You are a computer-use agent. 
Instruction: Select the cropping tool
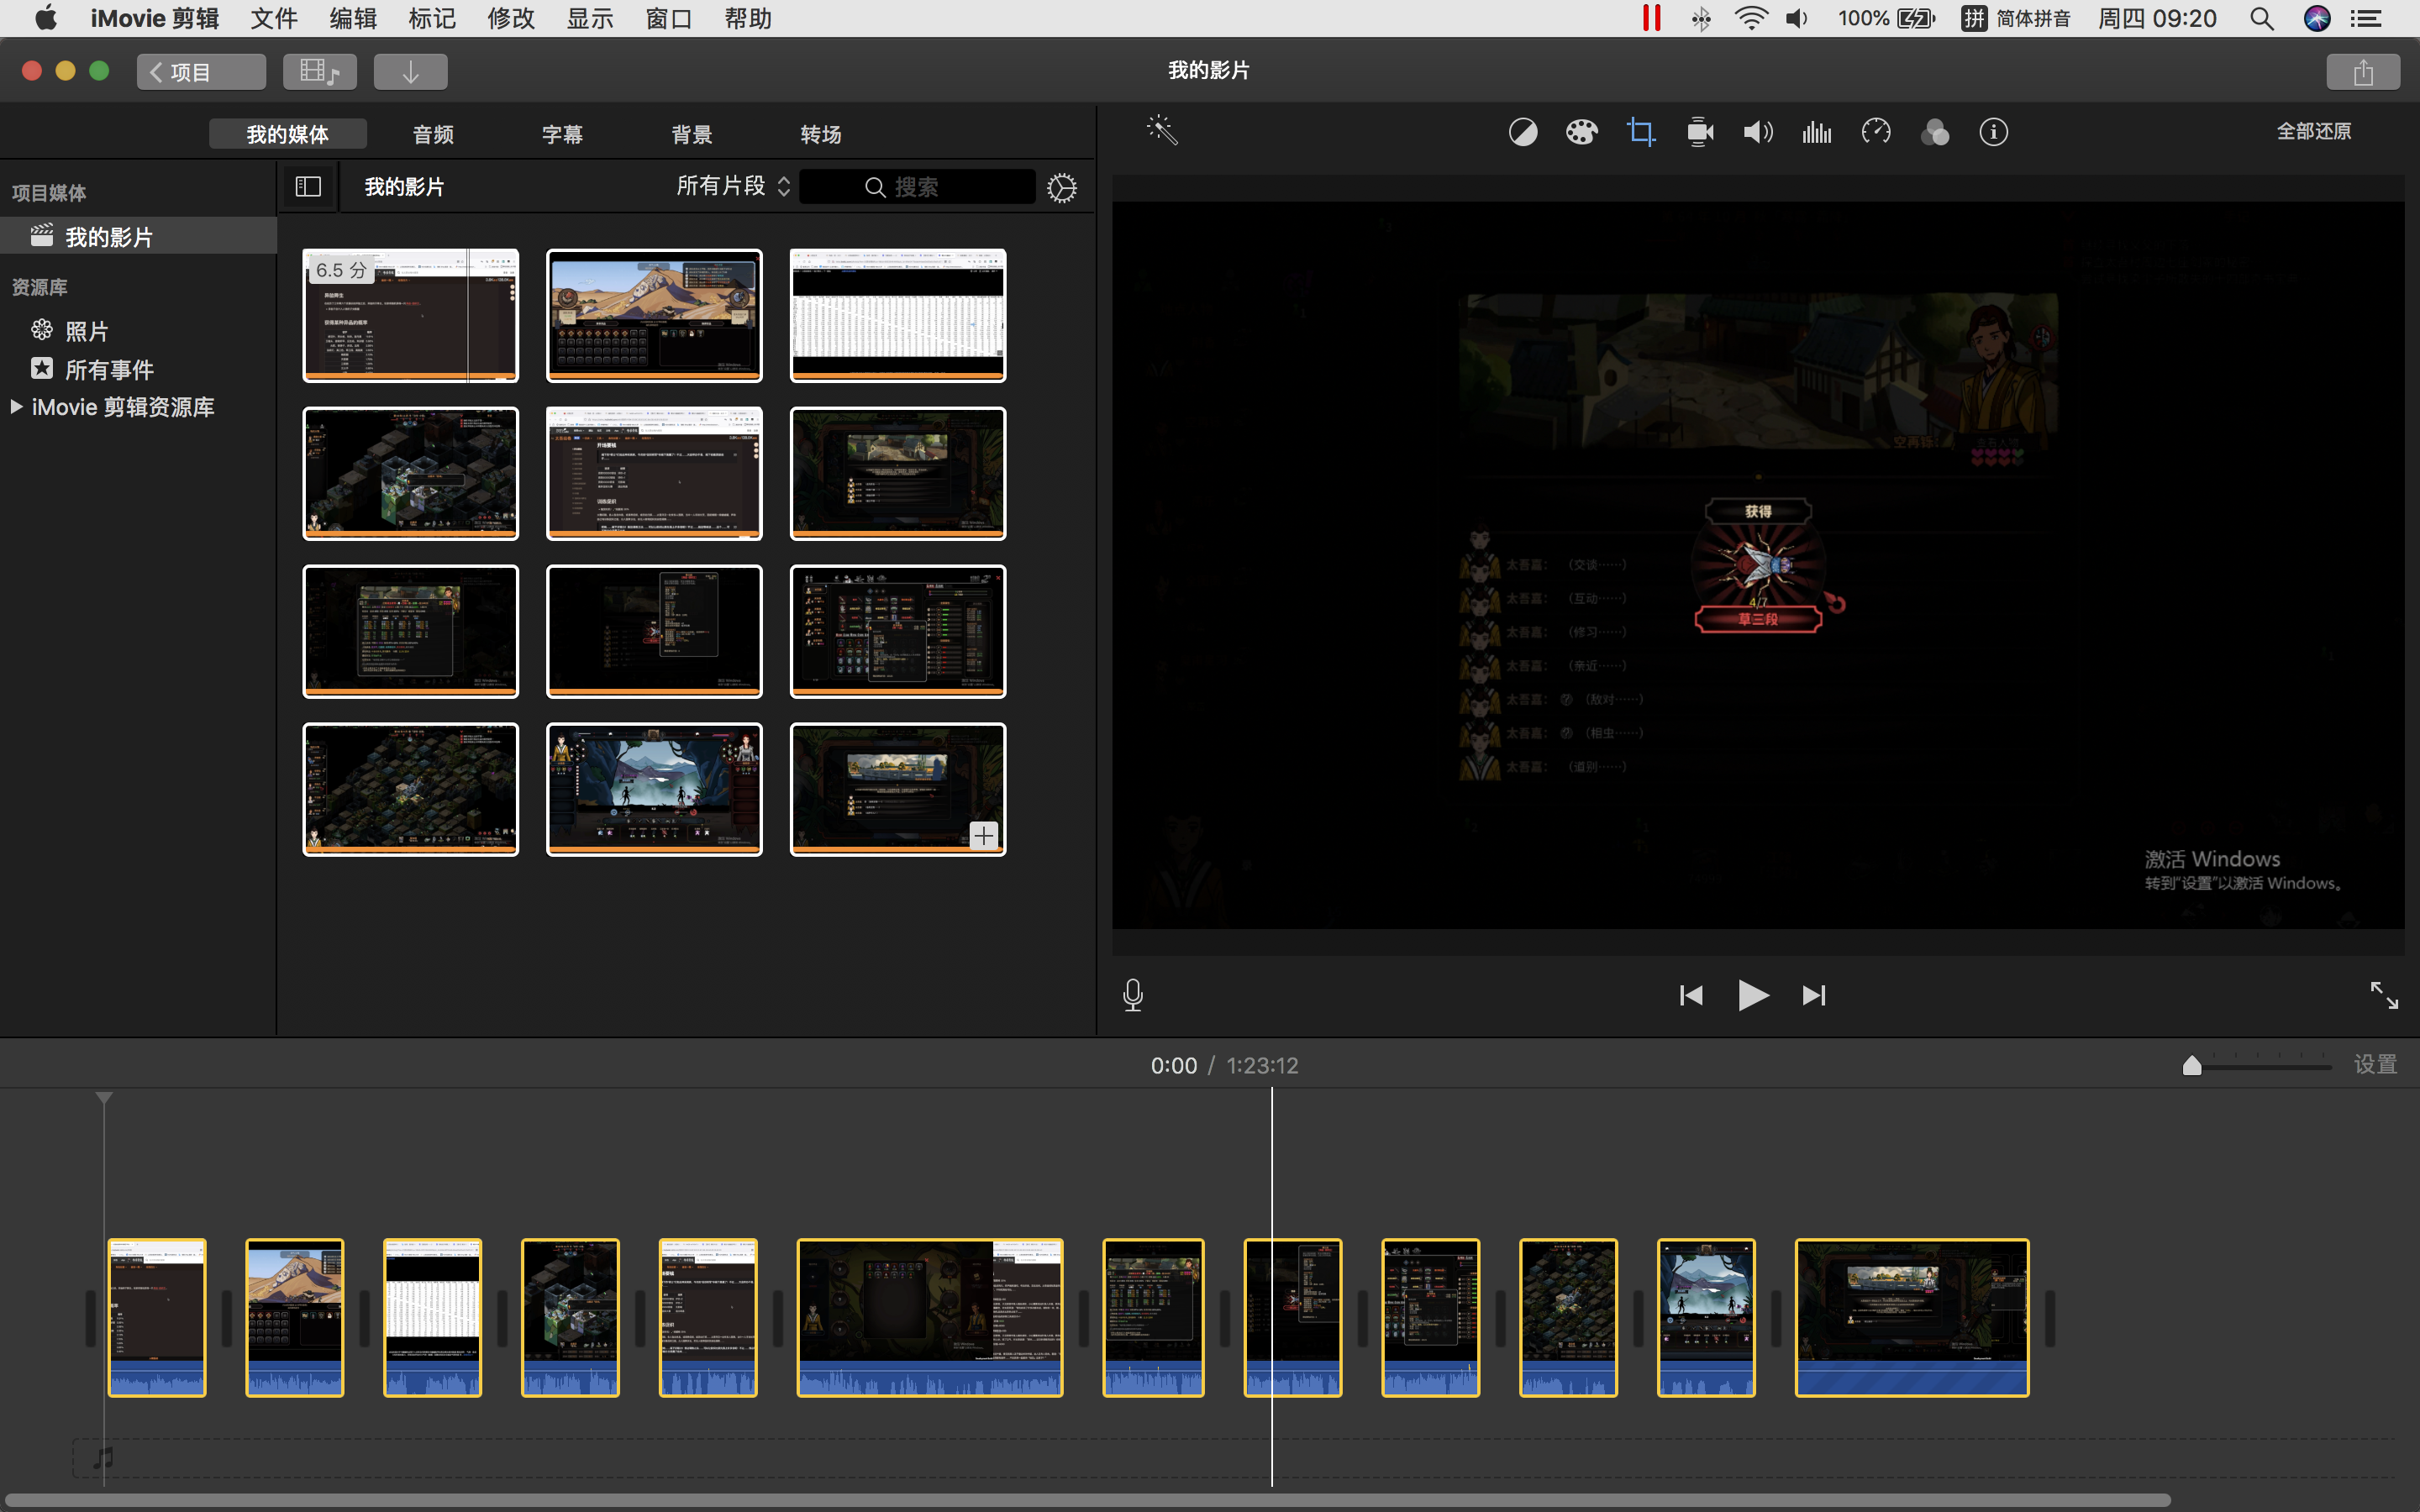tap(1641, 132)
